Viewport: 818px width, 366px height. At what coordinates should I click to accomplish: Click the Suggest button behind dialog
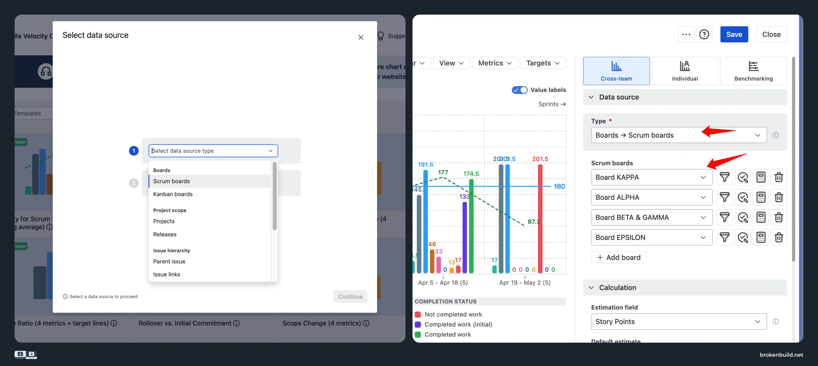391,36
